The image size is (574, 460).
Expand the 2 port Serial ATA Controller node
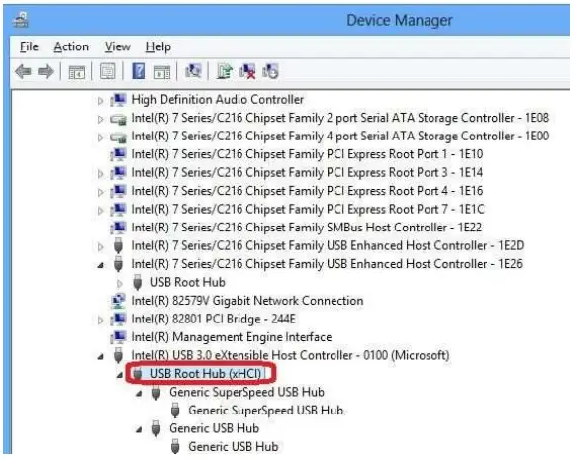point(100,119)
